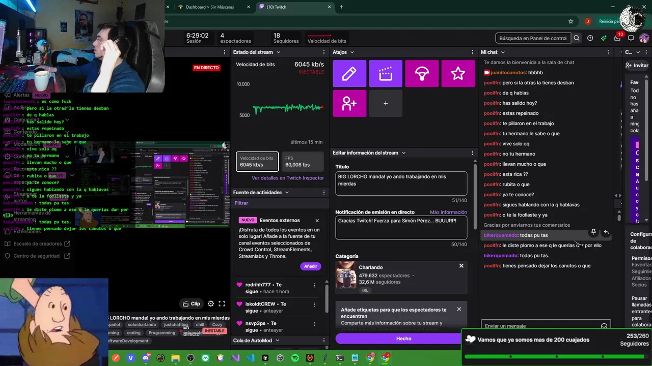Open whispers speech bubble icon
The image size is (652, 366).
pyautogui.click(x=631, y=38)
